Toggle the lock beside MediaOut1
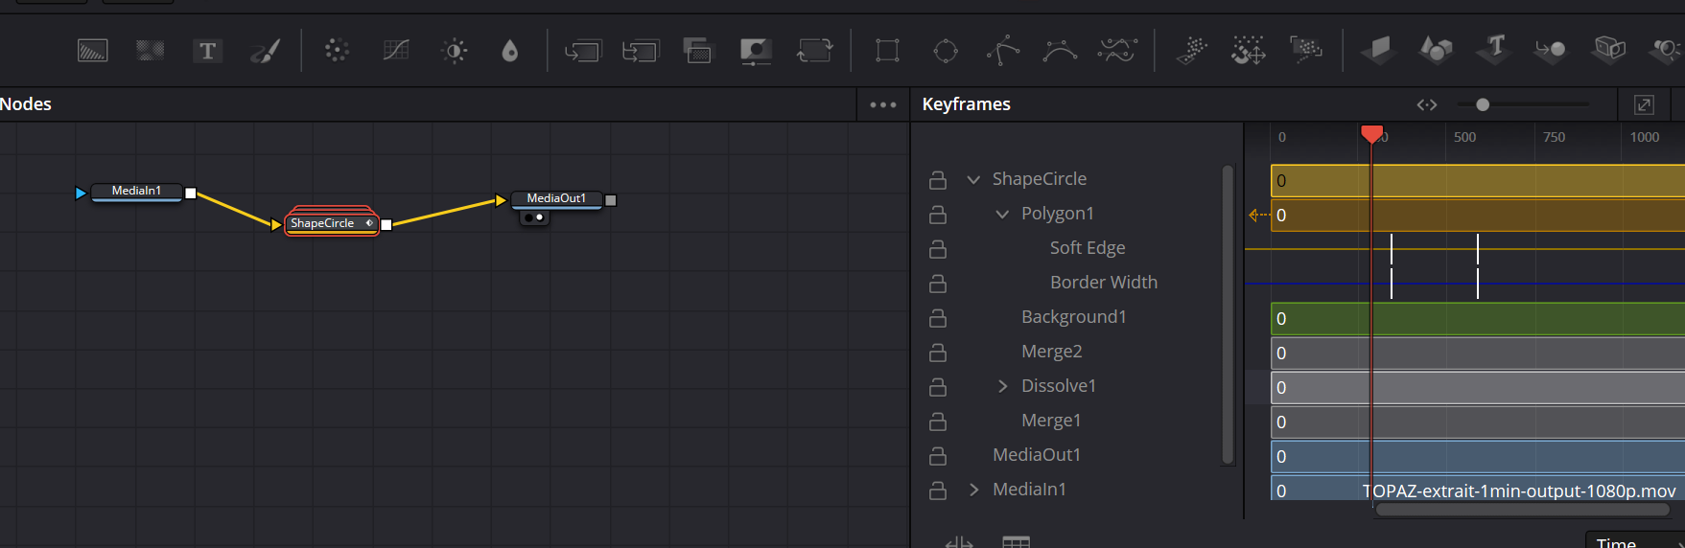Viewport: 1685px width, 548px height. 938,455
